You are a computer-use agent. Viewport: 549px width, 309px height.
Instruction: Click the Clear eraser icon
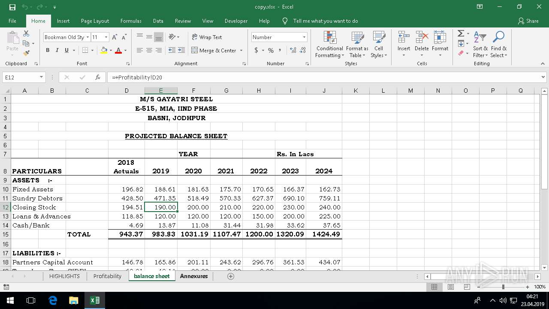[x=461, y=53]
